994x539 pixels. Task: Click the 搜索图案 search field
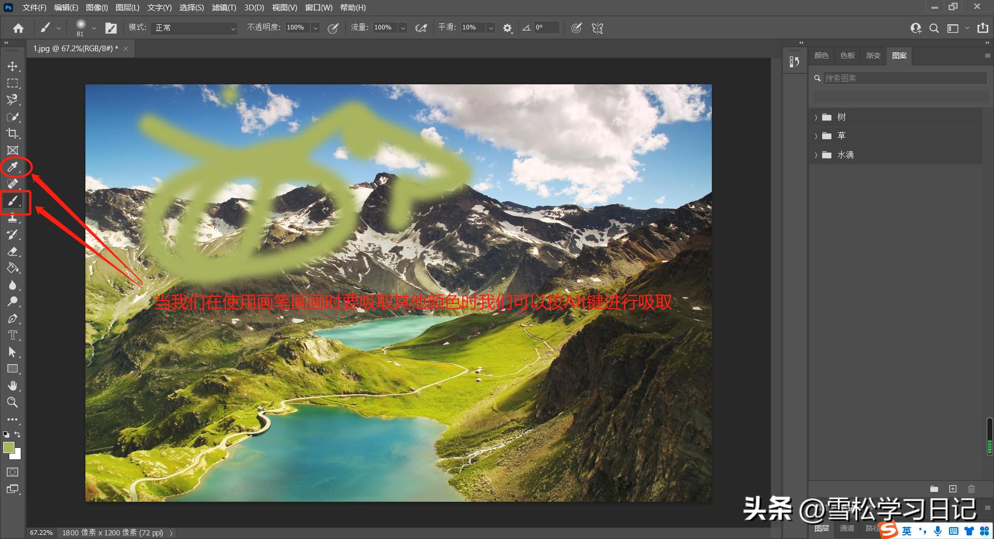(x=904, y=78)
